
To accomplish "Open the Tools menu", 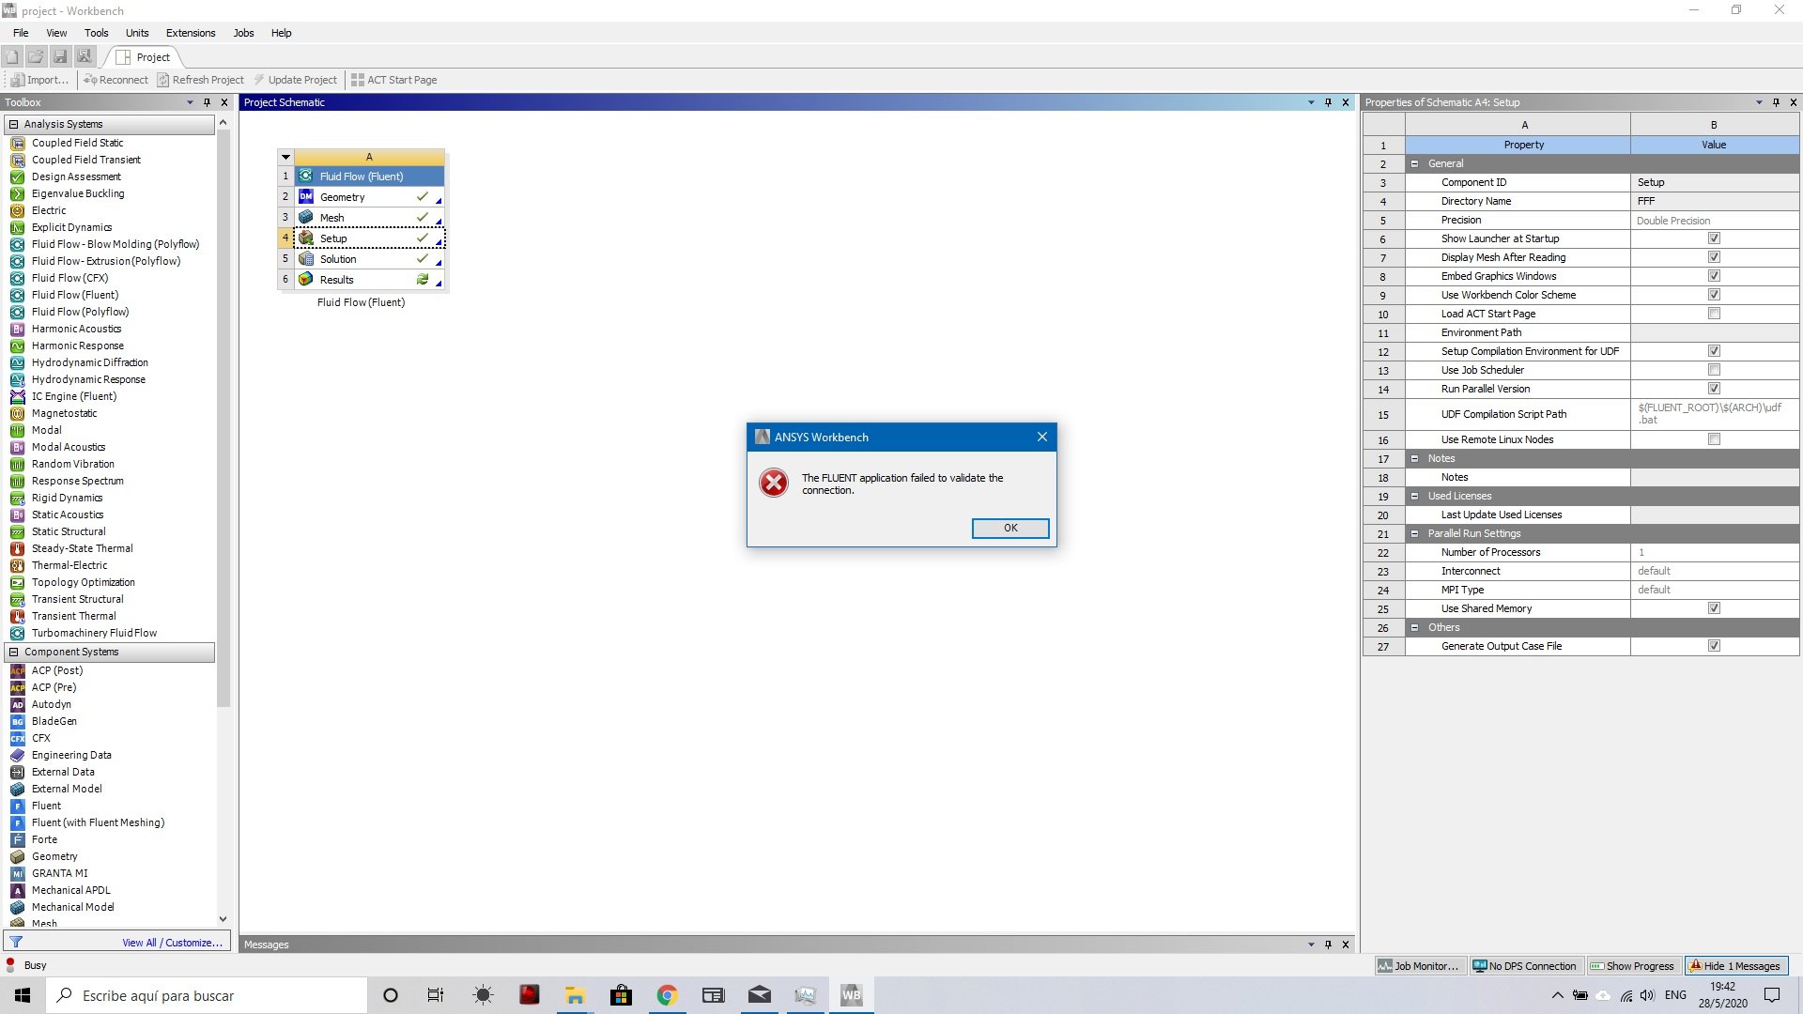I will pyautogui.click(x=96, y=33).
